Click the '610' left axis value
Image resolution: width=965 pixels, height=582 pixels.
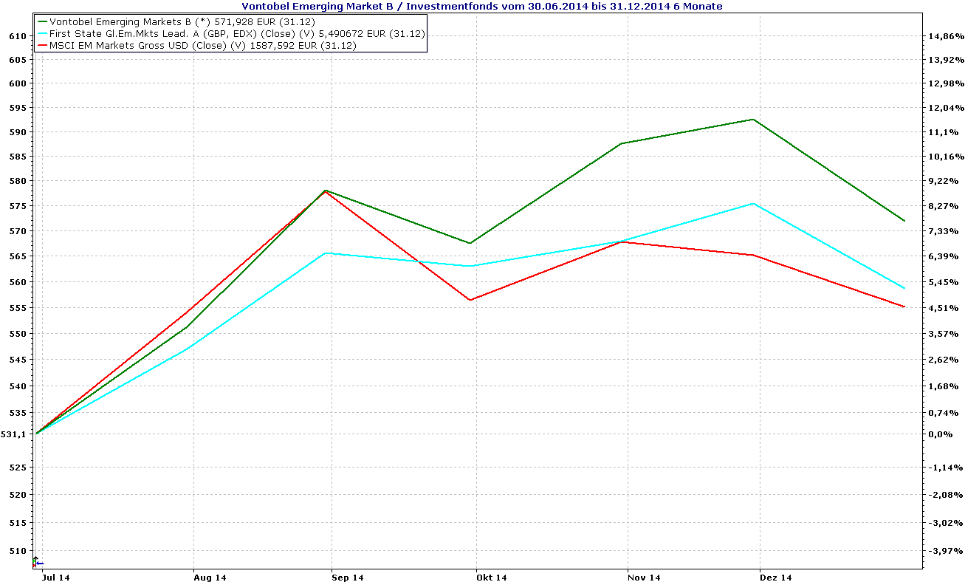pyautogui.click(x=18, y=36)
